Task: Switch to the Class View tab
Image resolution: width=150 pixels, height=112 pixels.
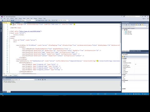Action: [x=138, y=51]
